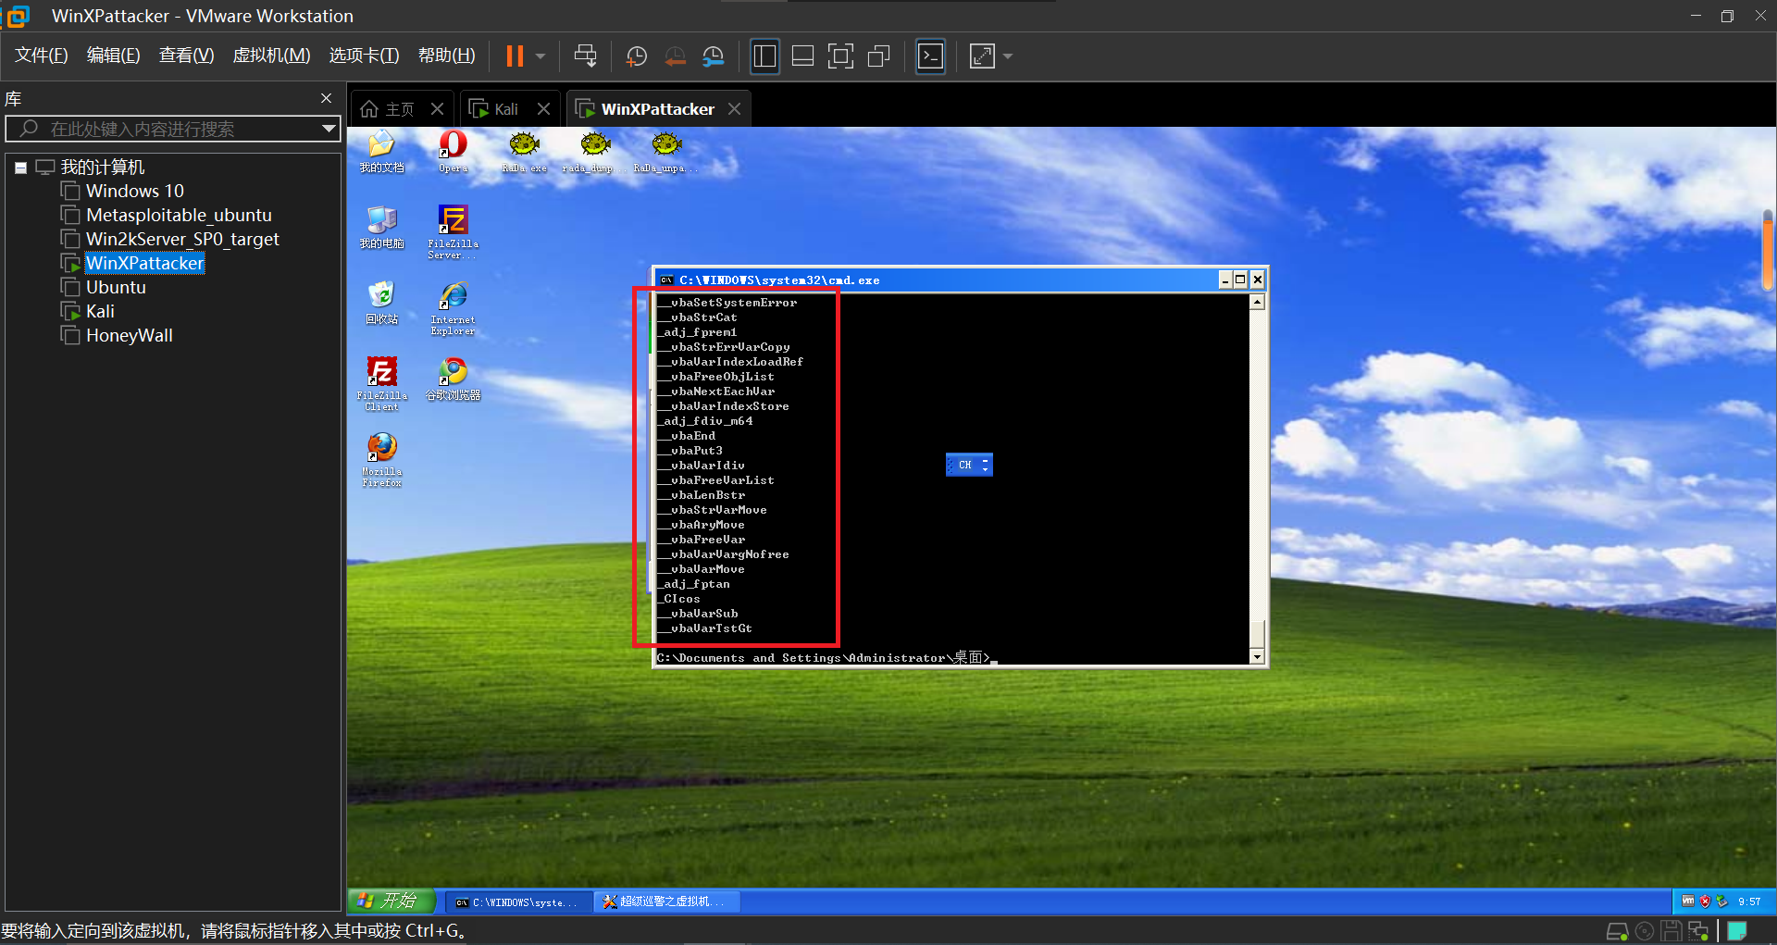Select HoneyWall in the library

(x=130, y=335)
